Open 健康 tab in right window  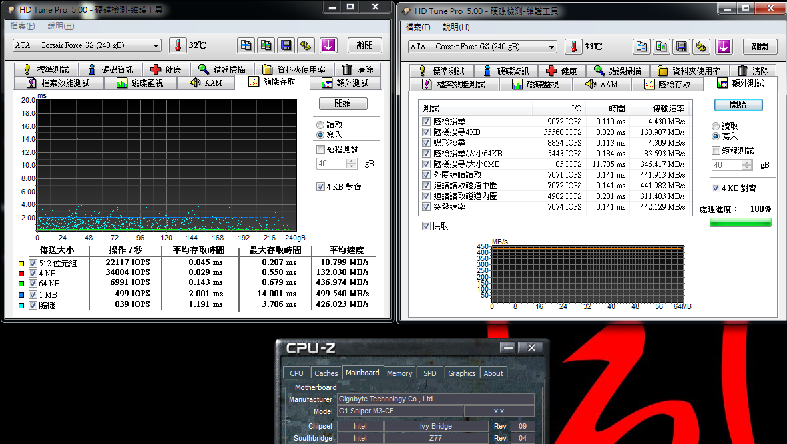(562, 71)
